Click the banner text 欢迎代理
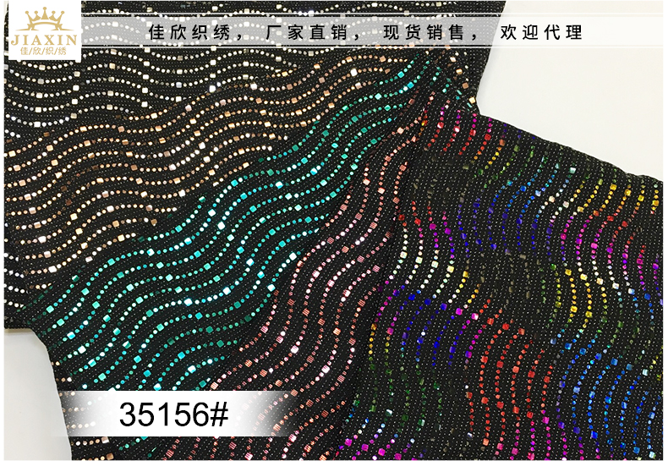The image size is (668, 461). (541, 32)
